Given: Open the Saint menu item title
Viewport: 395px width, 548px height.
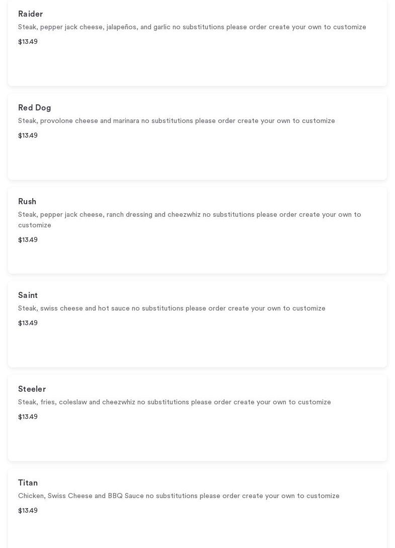Looking at the screenshot, I should point(28,295).
